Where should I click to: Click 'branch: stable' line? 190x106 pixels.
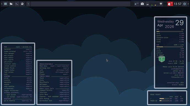pos(178,85)
